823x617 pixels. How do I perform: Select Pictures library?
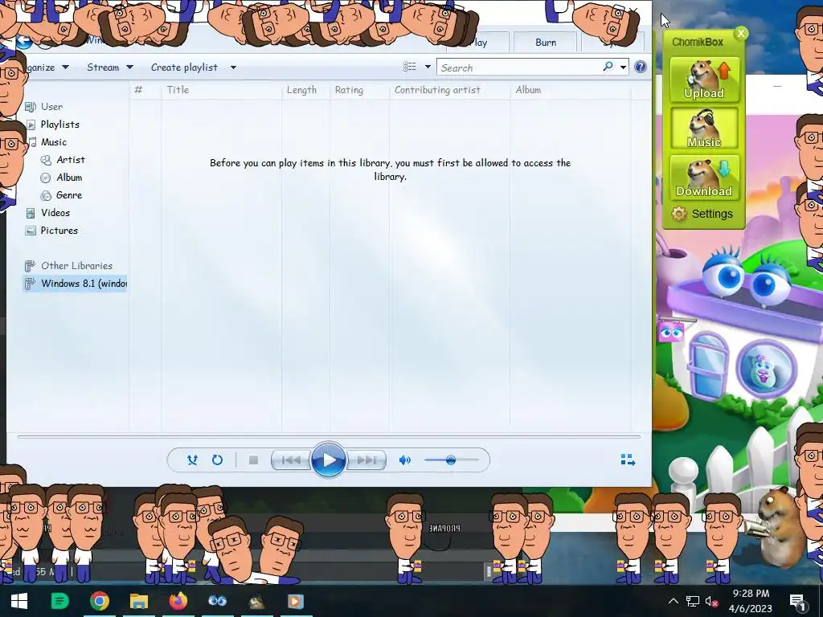59,231
